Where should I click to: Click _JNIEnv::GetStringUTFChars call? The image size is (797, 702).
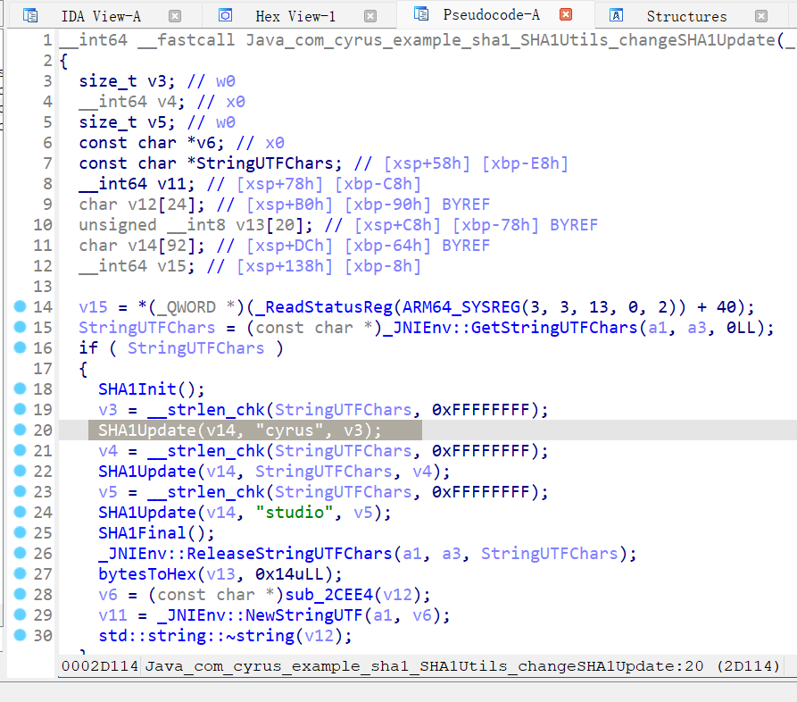click(x=511, y=328)
